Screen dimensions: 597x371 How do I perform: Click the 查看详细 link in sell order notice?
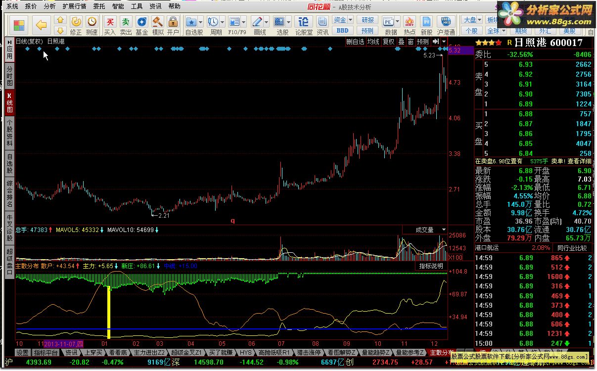coord(579,161)
